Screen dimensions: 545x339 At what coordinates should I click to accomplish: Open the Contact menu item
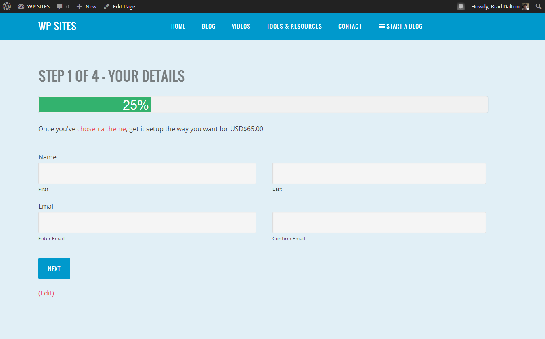pos(350,26)
